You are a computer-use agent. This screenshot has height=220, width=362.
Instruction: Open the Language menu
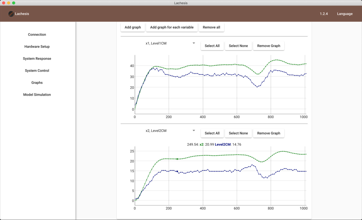(x=345, y=14)
